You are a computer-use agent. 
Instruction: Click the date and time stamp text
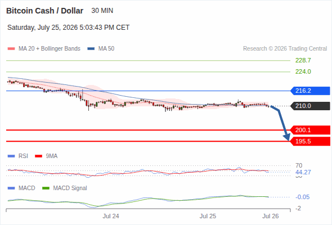click(69, 28)
